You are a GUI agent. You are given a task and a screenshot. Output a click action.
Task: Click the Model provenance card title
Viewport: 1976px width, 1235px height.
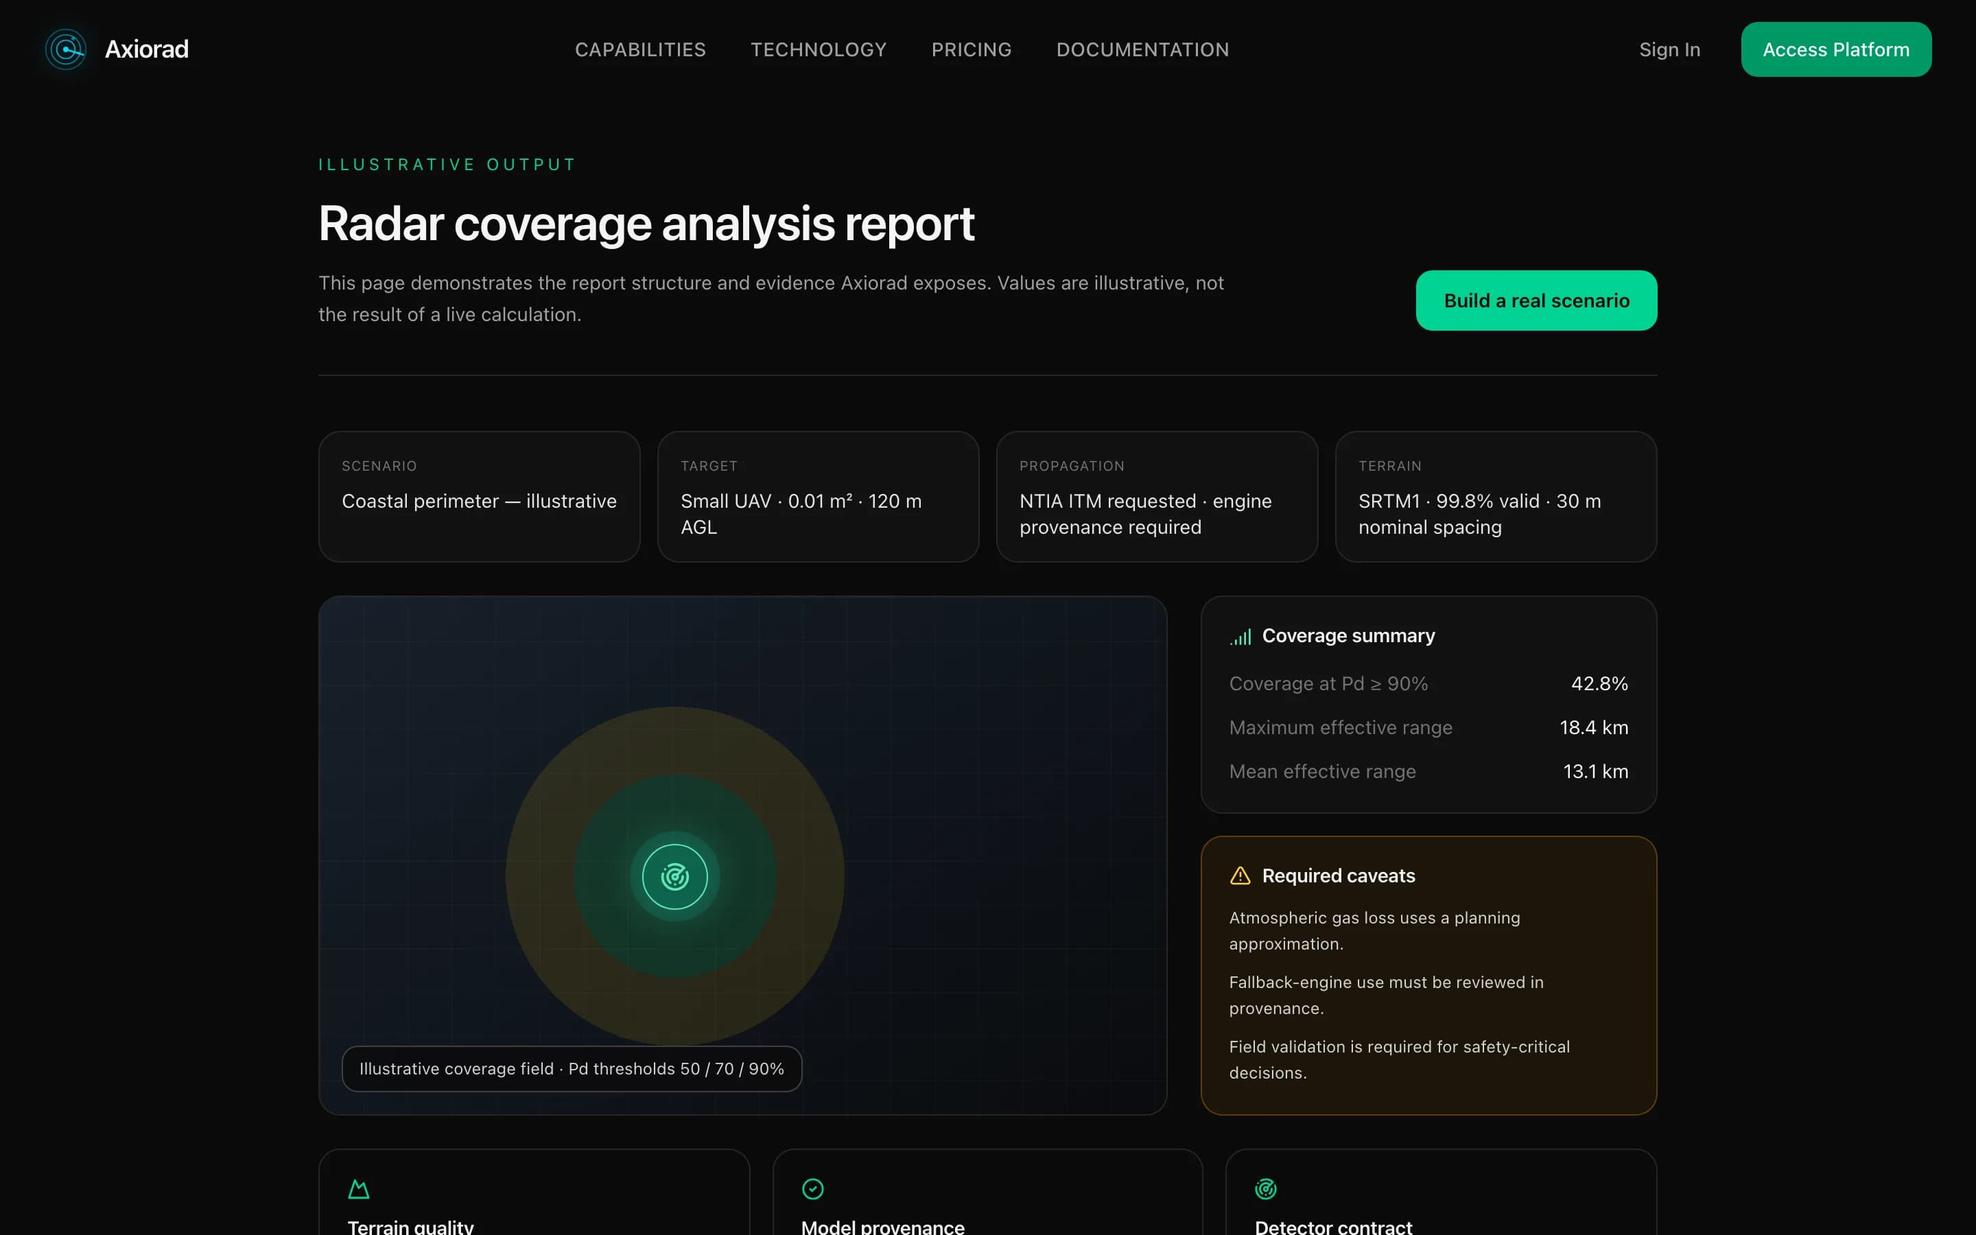pos(882,1225)
